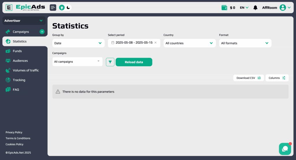Open the All formats dropdown

[245, 43]
